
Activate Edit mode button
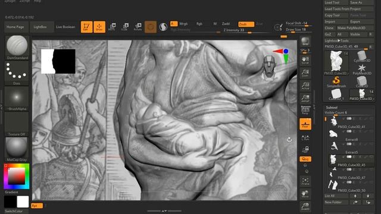[86, 27]
